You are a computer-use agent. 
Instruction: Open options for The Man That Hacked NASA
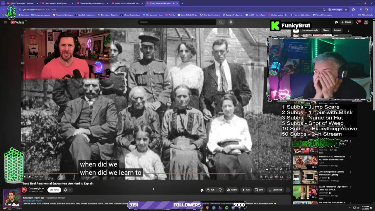click(351, 203)
